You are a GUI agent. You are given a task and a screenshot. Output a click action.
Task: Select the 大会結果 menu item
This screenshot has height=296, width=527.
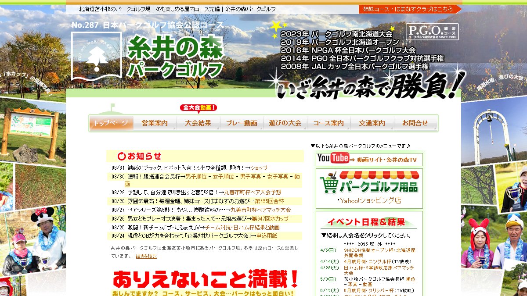(x=198, y=123)
